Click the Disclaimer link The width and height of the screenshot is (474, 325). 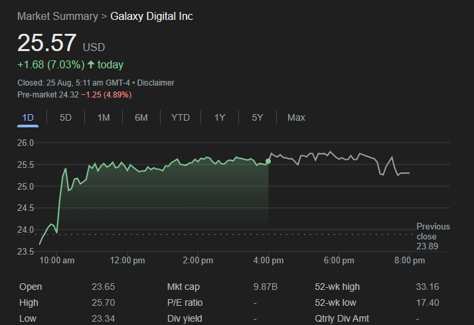[x=155, y=83]
